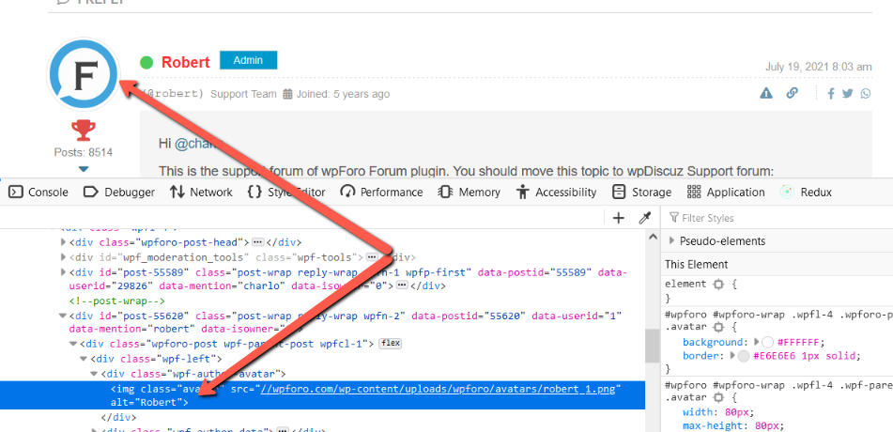This screenshot has height=432, width=893.
Task: Expand the border property arrow
Action: [x=733, y=356]
